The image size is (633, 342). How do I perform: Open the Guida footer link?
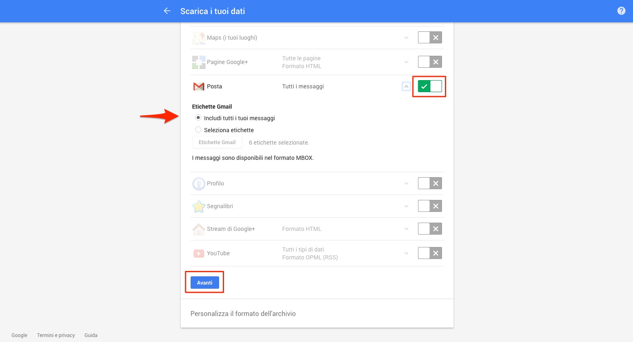[91, 335]
